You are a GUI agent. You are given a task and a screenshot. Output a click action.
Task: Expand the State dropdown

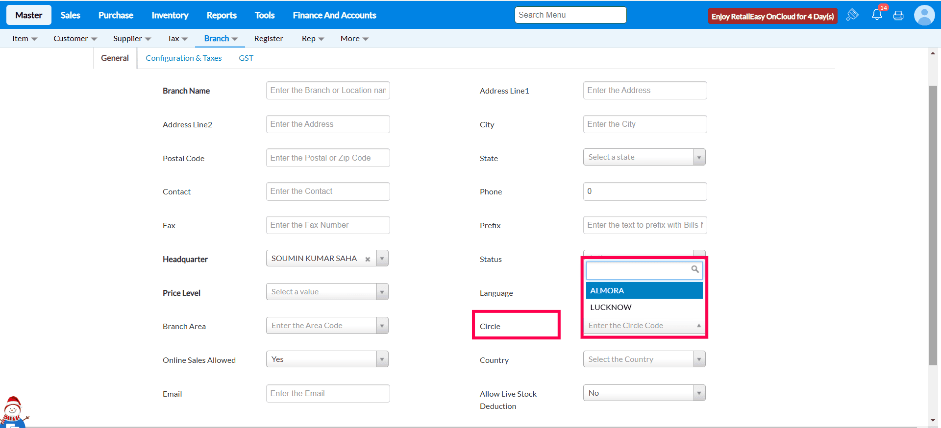699,157
